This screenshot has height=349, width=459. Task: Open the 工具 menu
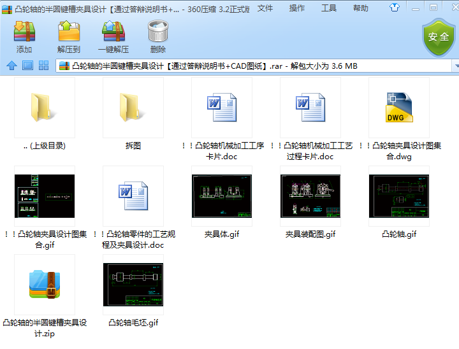(x=329, y=8)
